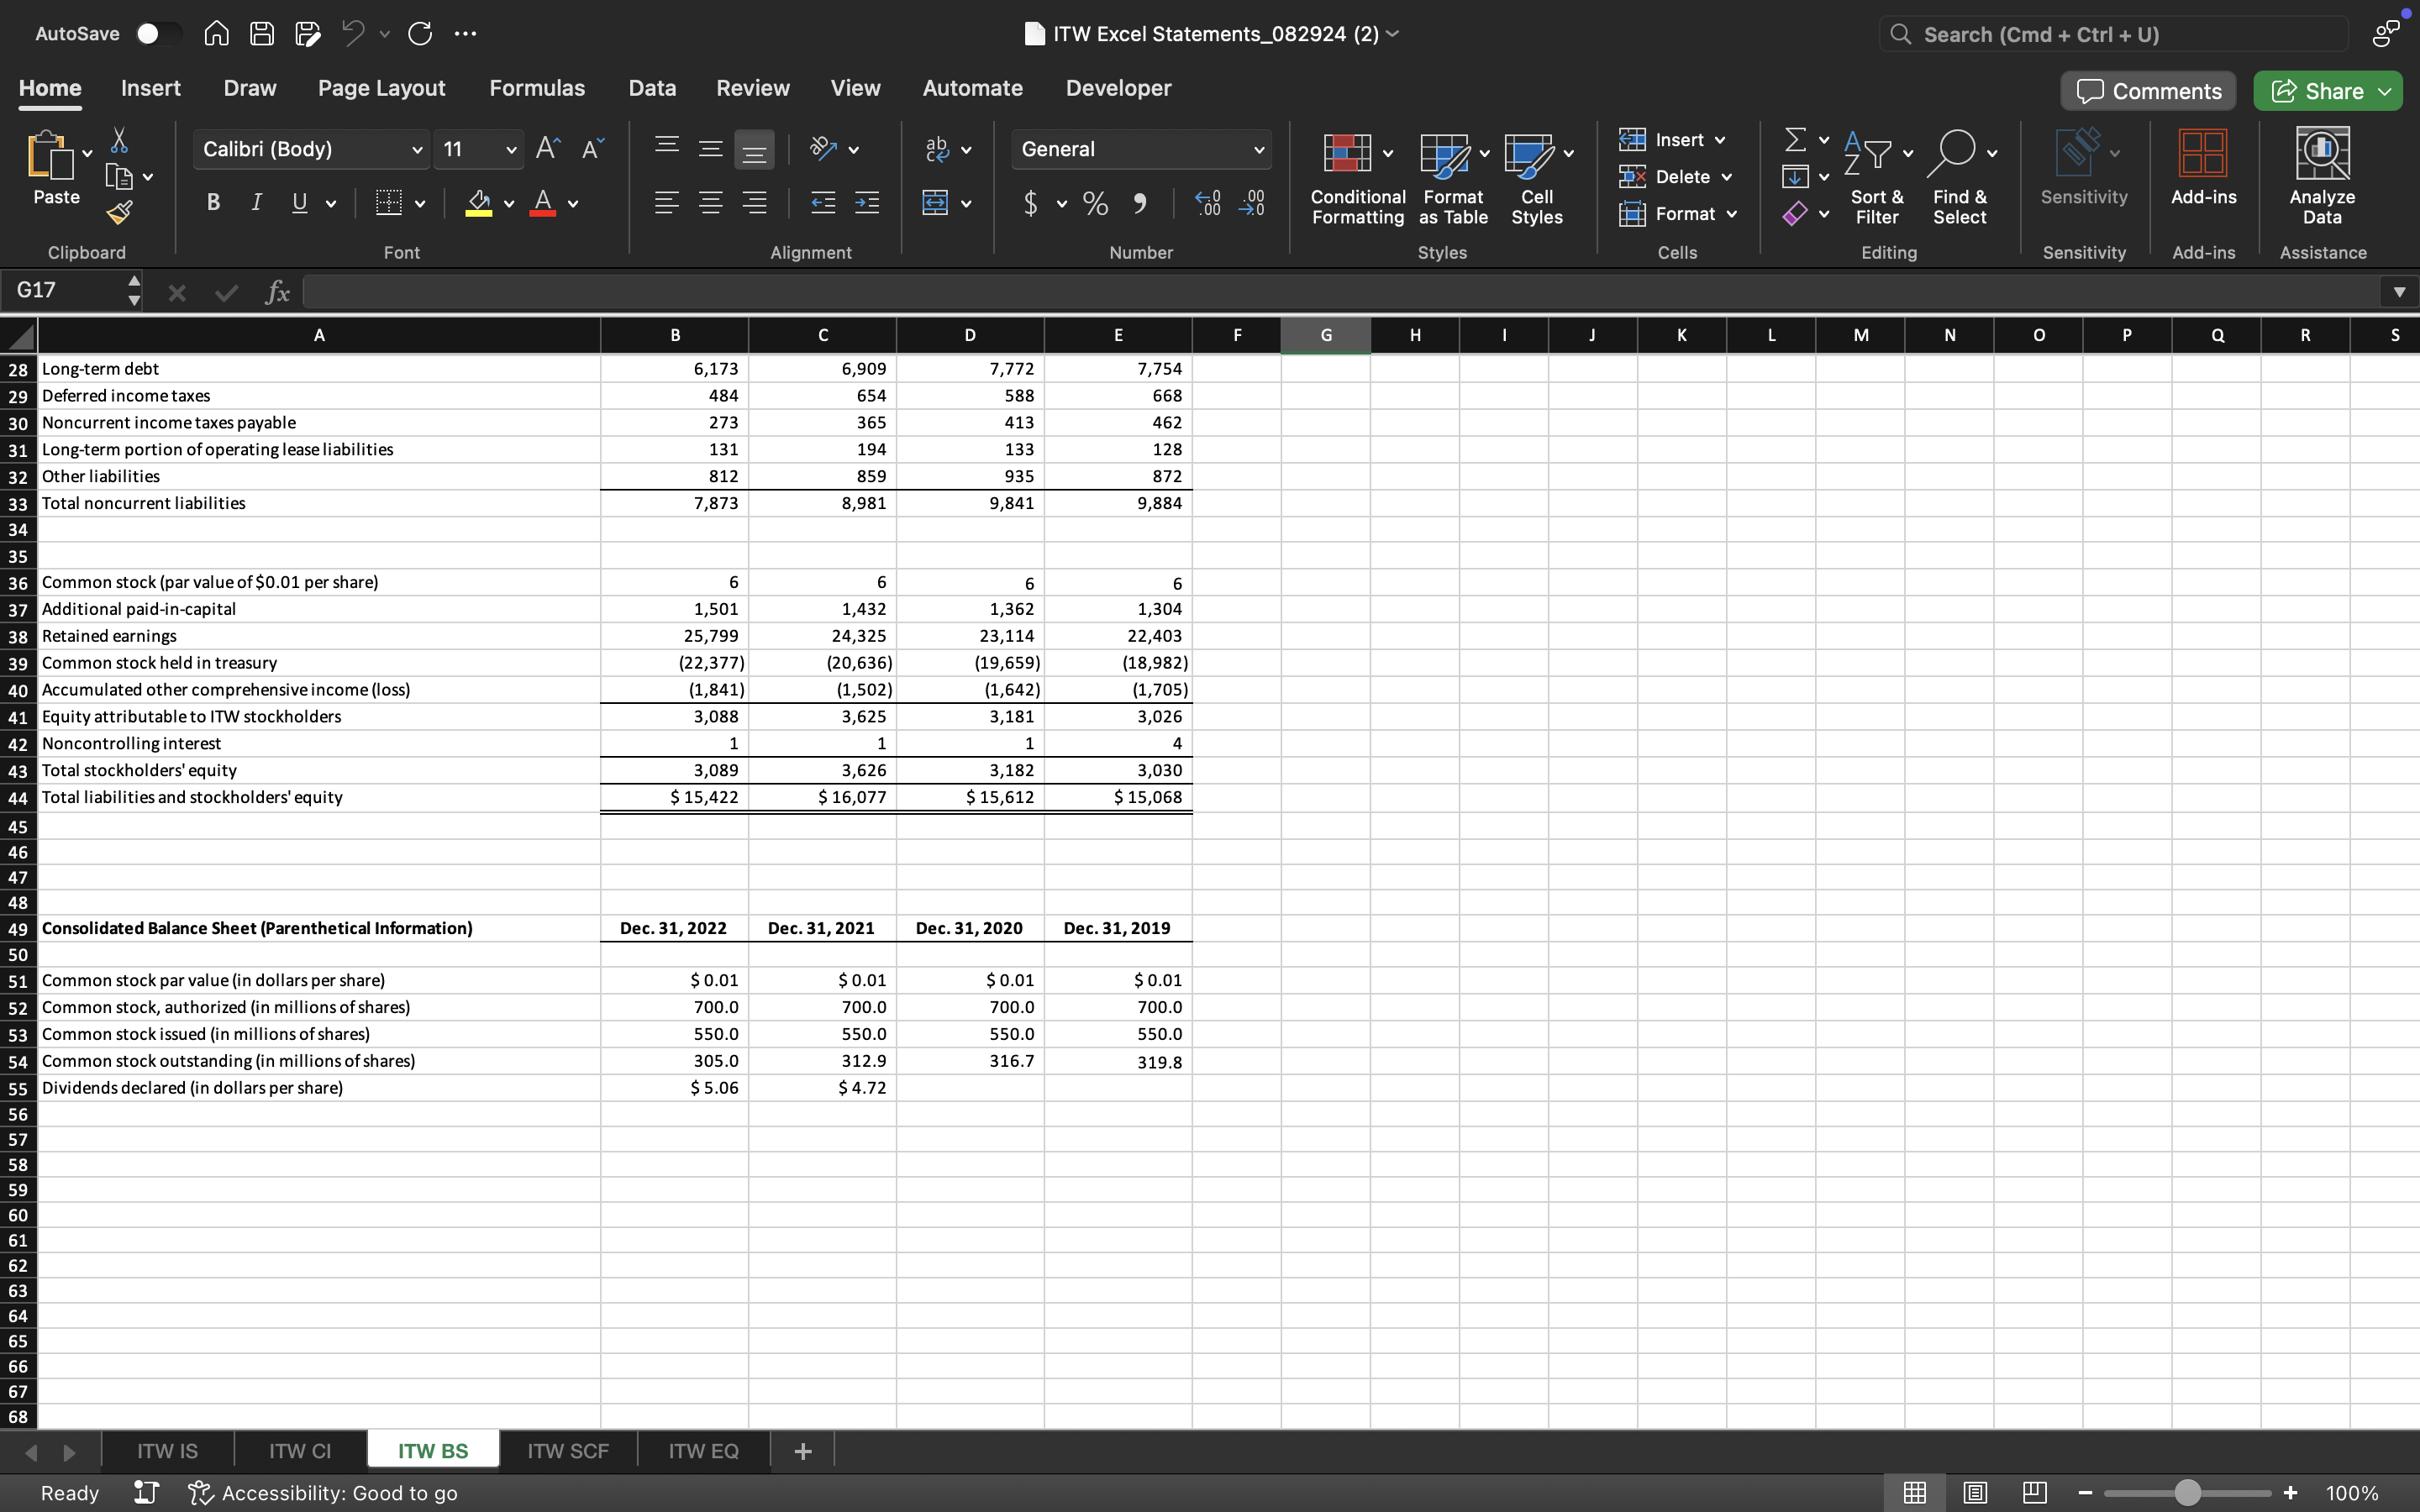Apply italic formatting
Image resolution: width=2420 pixels, height=1512 pixels.
(x=256, y=202)
